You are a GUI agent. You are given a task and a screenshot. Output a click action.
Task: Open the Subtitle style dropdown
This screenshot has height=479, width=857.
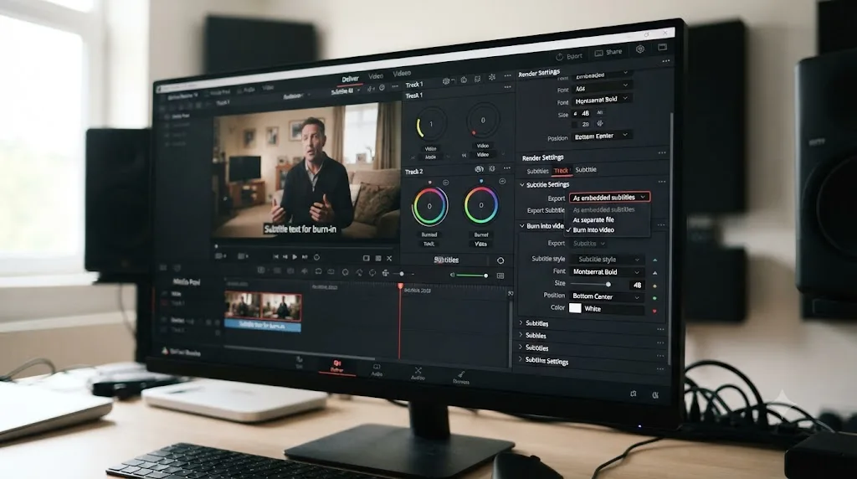(607, 260)
